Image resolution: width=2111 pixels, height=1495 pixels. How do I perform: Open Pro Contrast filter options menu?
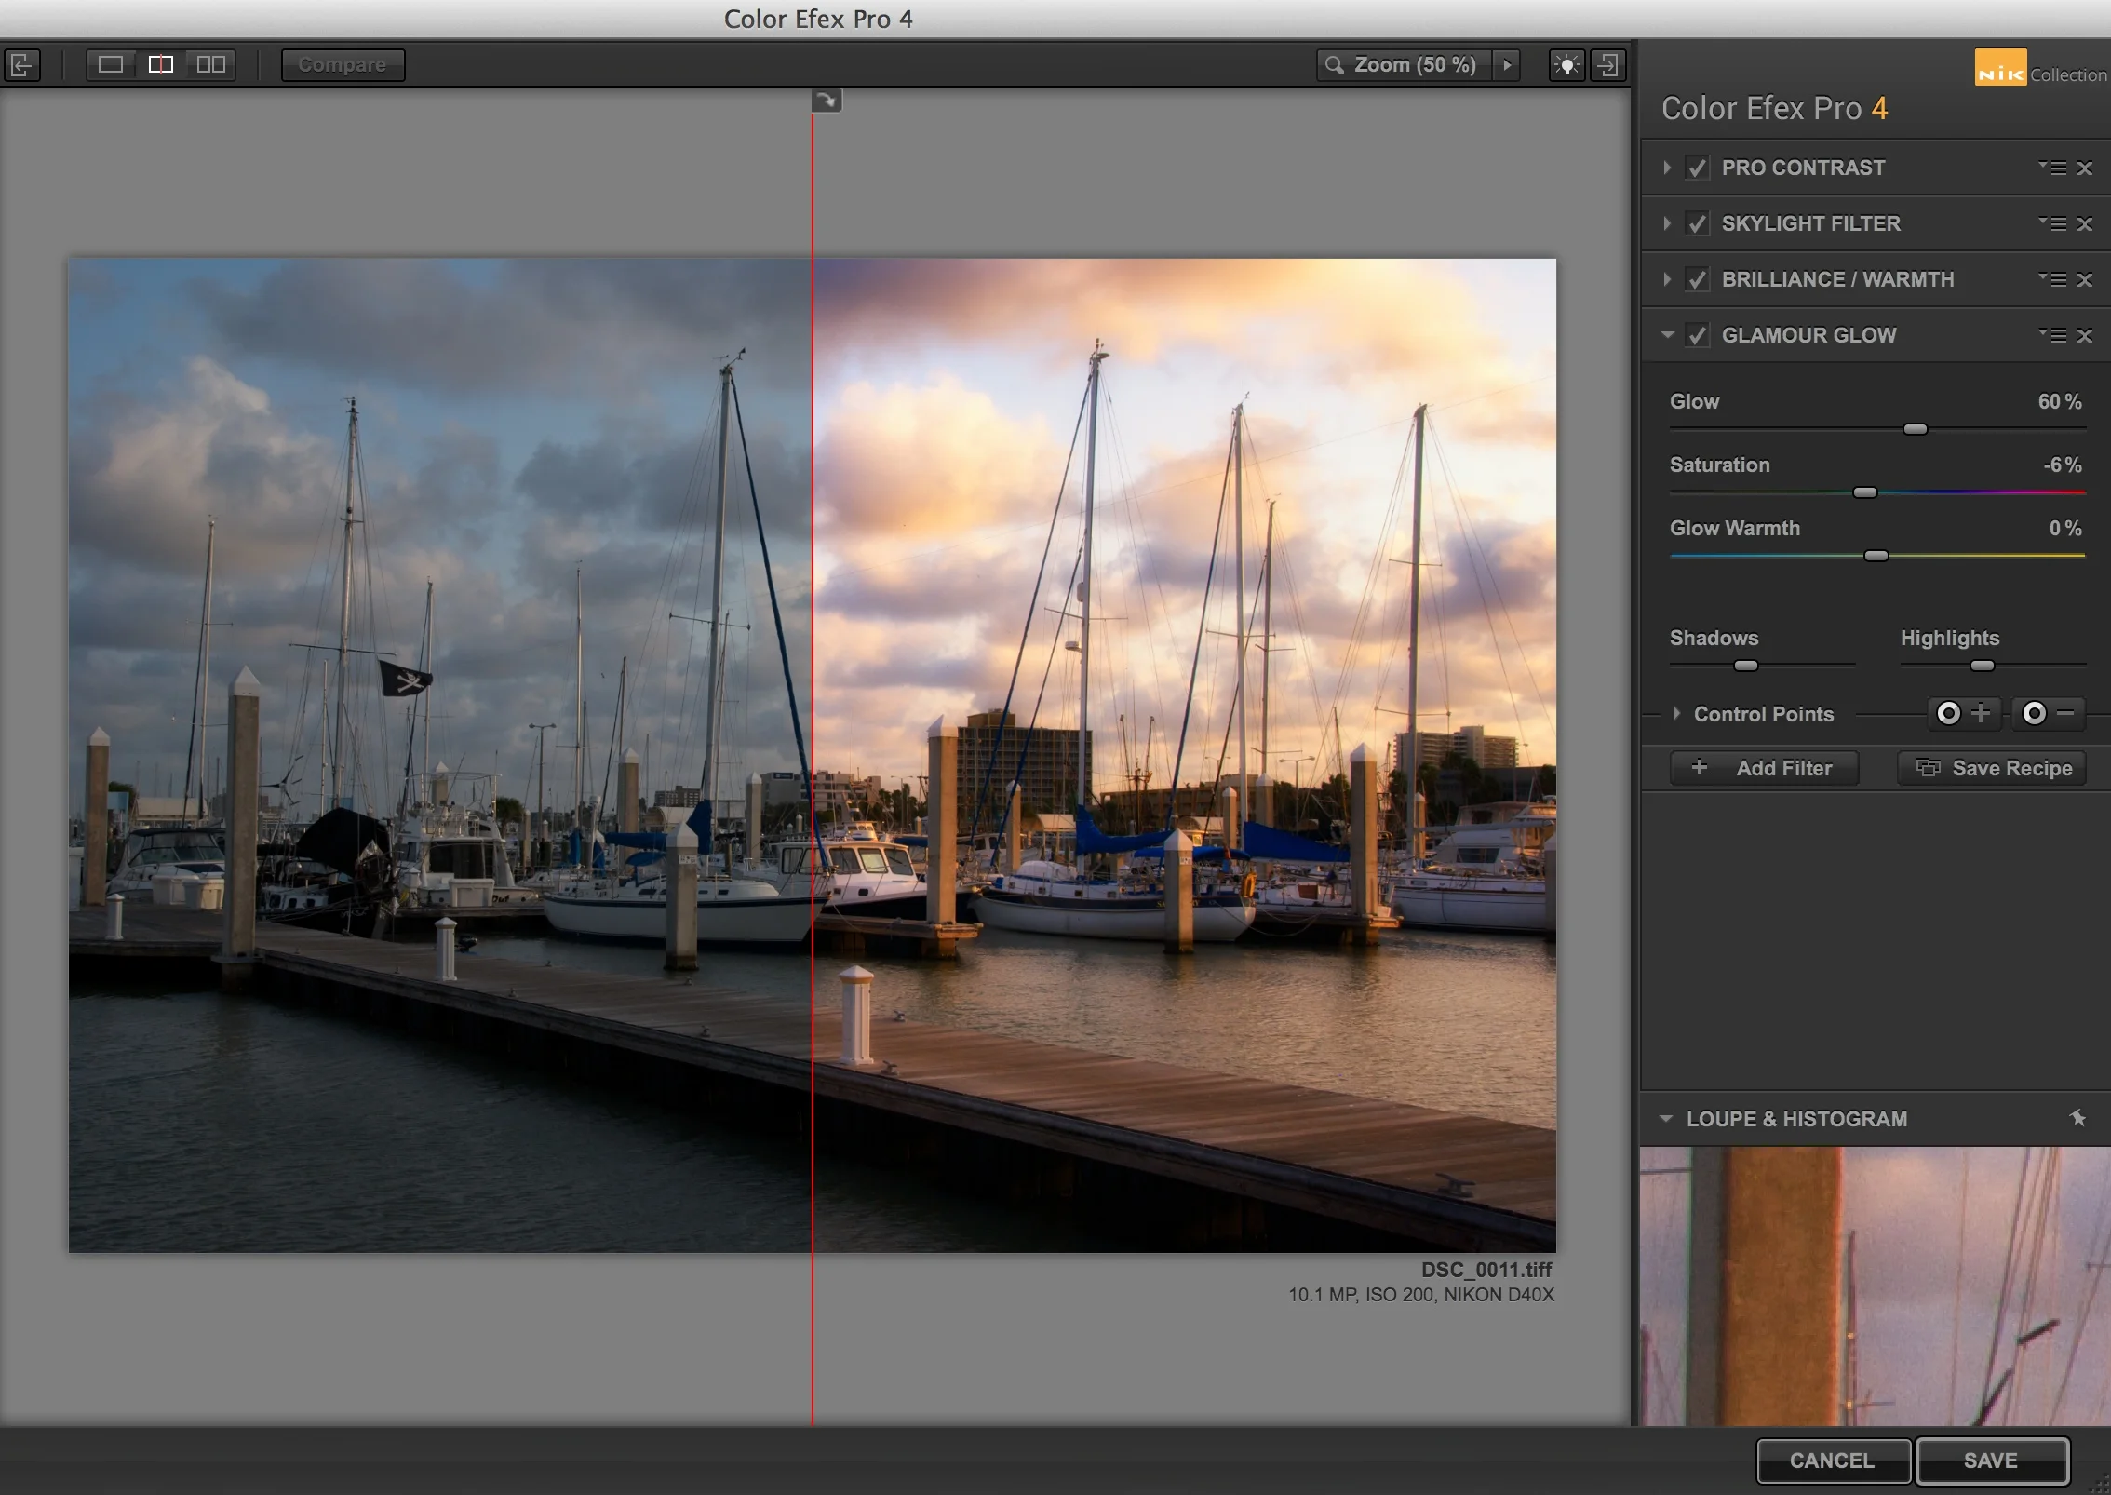tap(2052, 168)
